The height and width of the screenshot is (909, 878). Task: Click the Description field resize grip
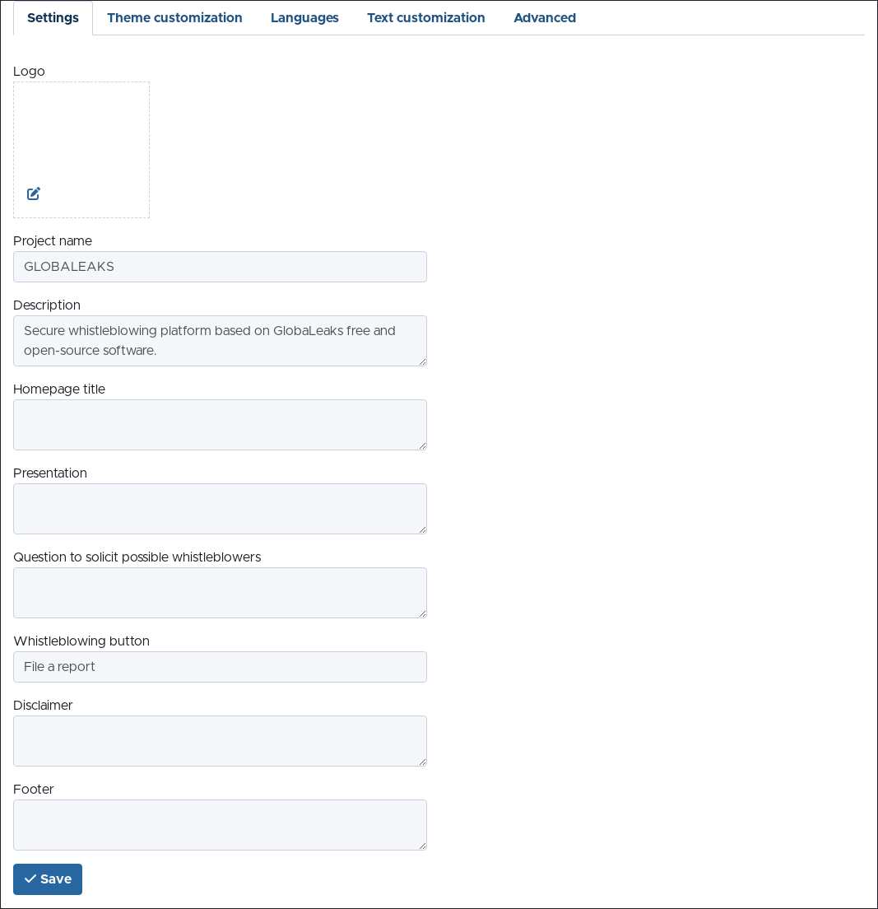pos(422,361)
